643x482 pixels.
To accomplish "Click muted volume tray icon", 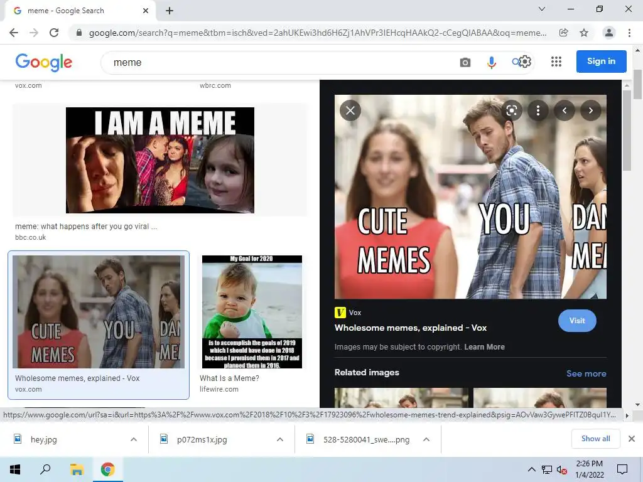I will pos(562,469).
